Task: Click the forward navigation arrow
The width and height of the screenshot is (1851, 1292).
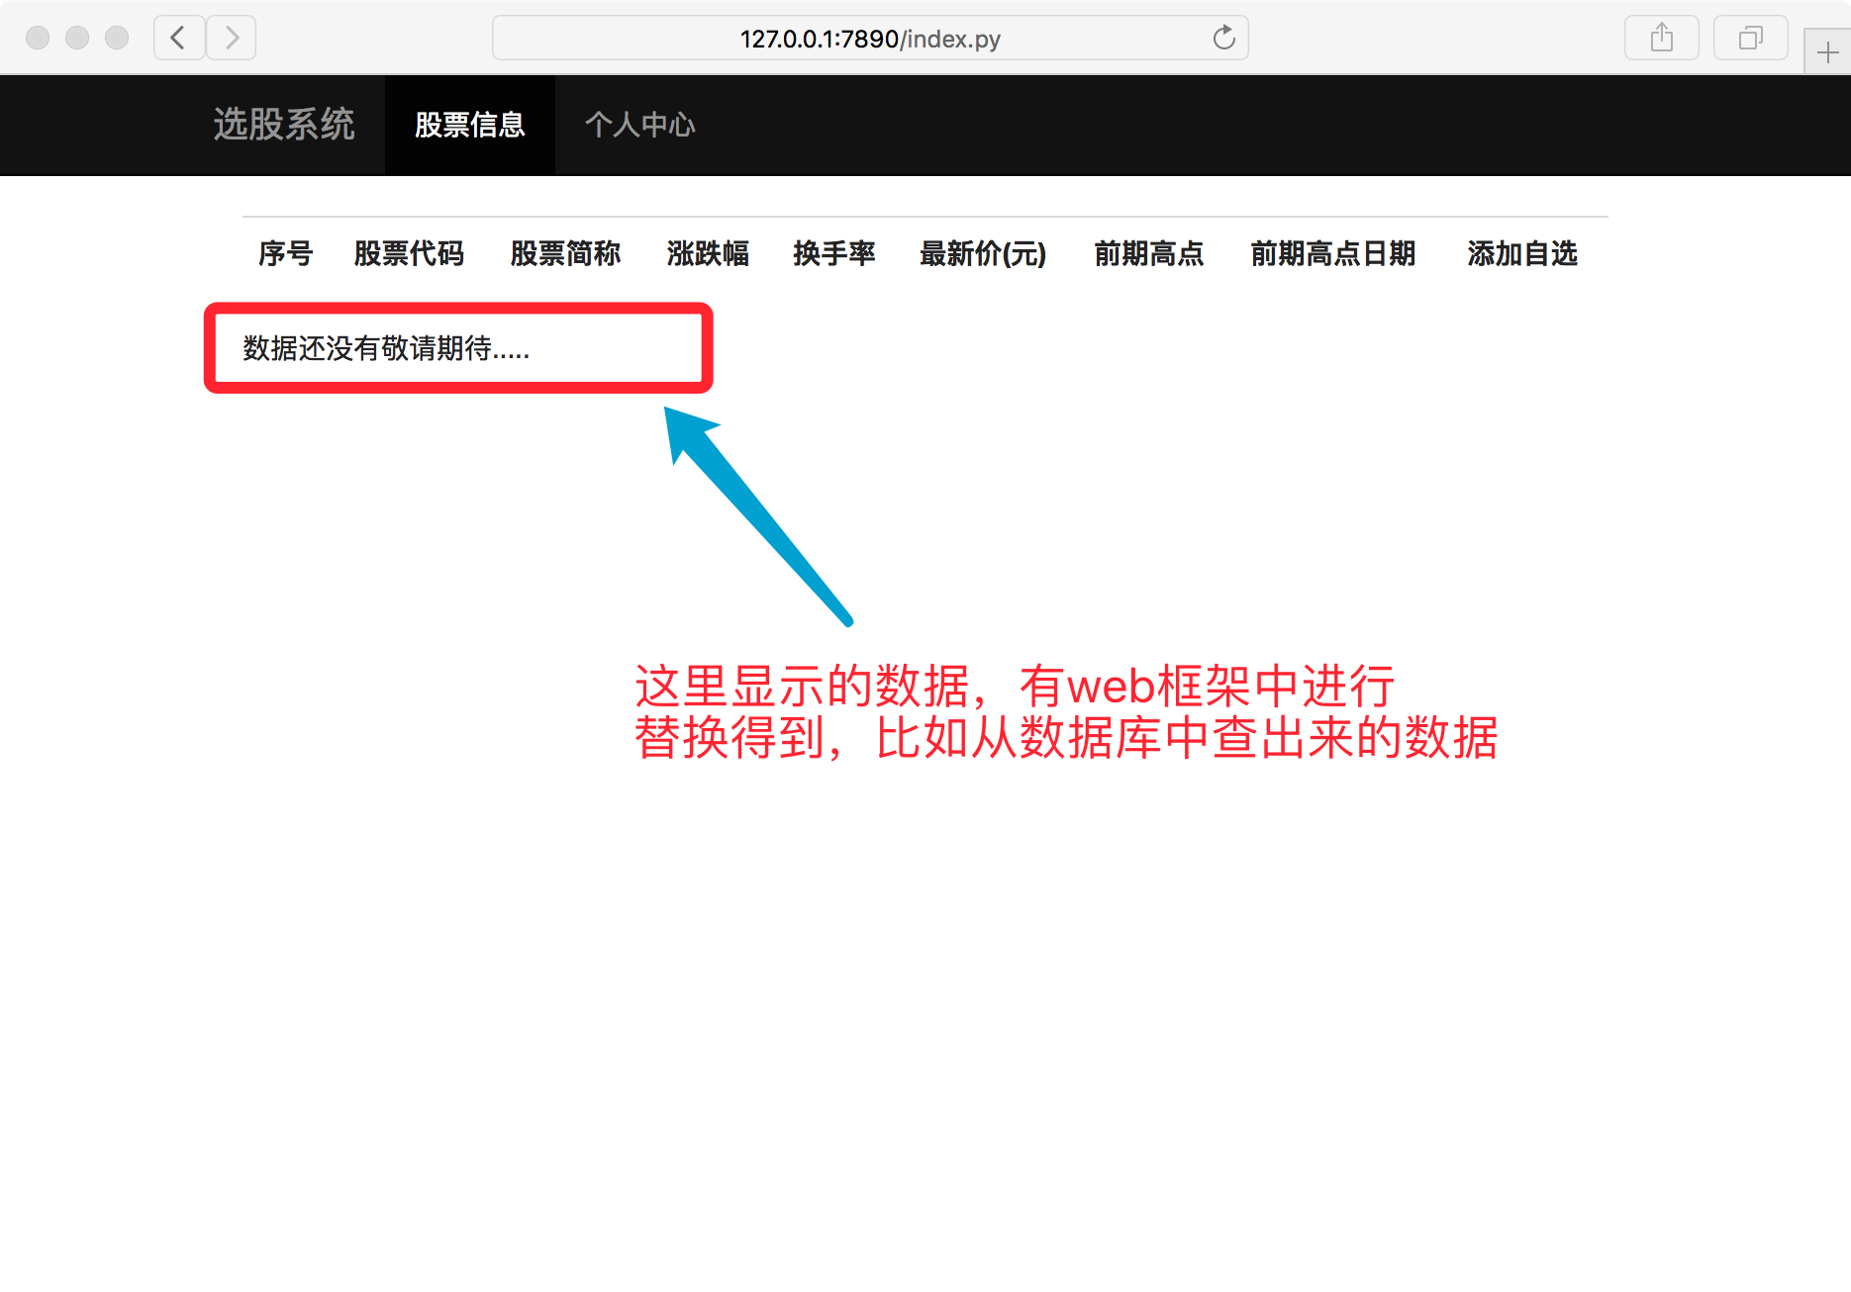Action: pyautogui.click(x=232, y=38)
